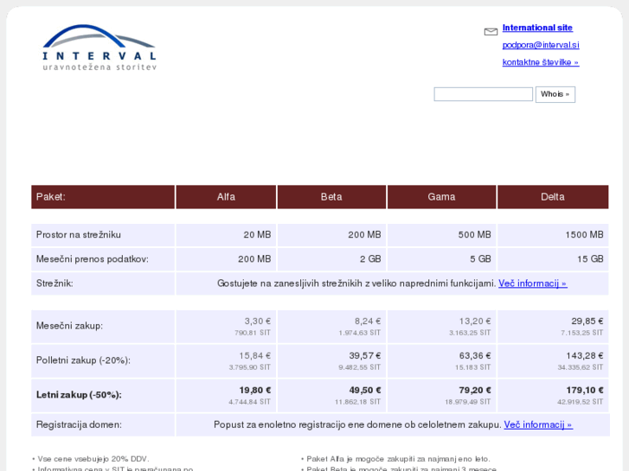Click the 13,20 € monthly Gama price

point(475,321)
